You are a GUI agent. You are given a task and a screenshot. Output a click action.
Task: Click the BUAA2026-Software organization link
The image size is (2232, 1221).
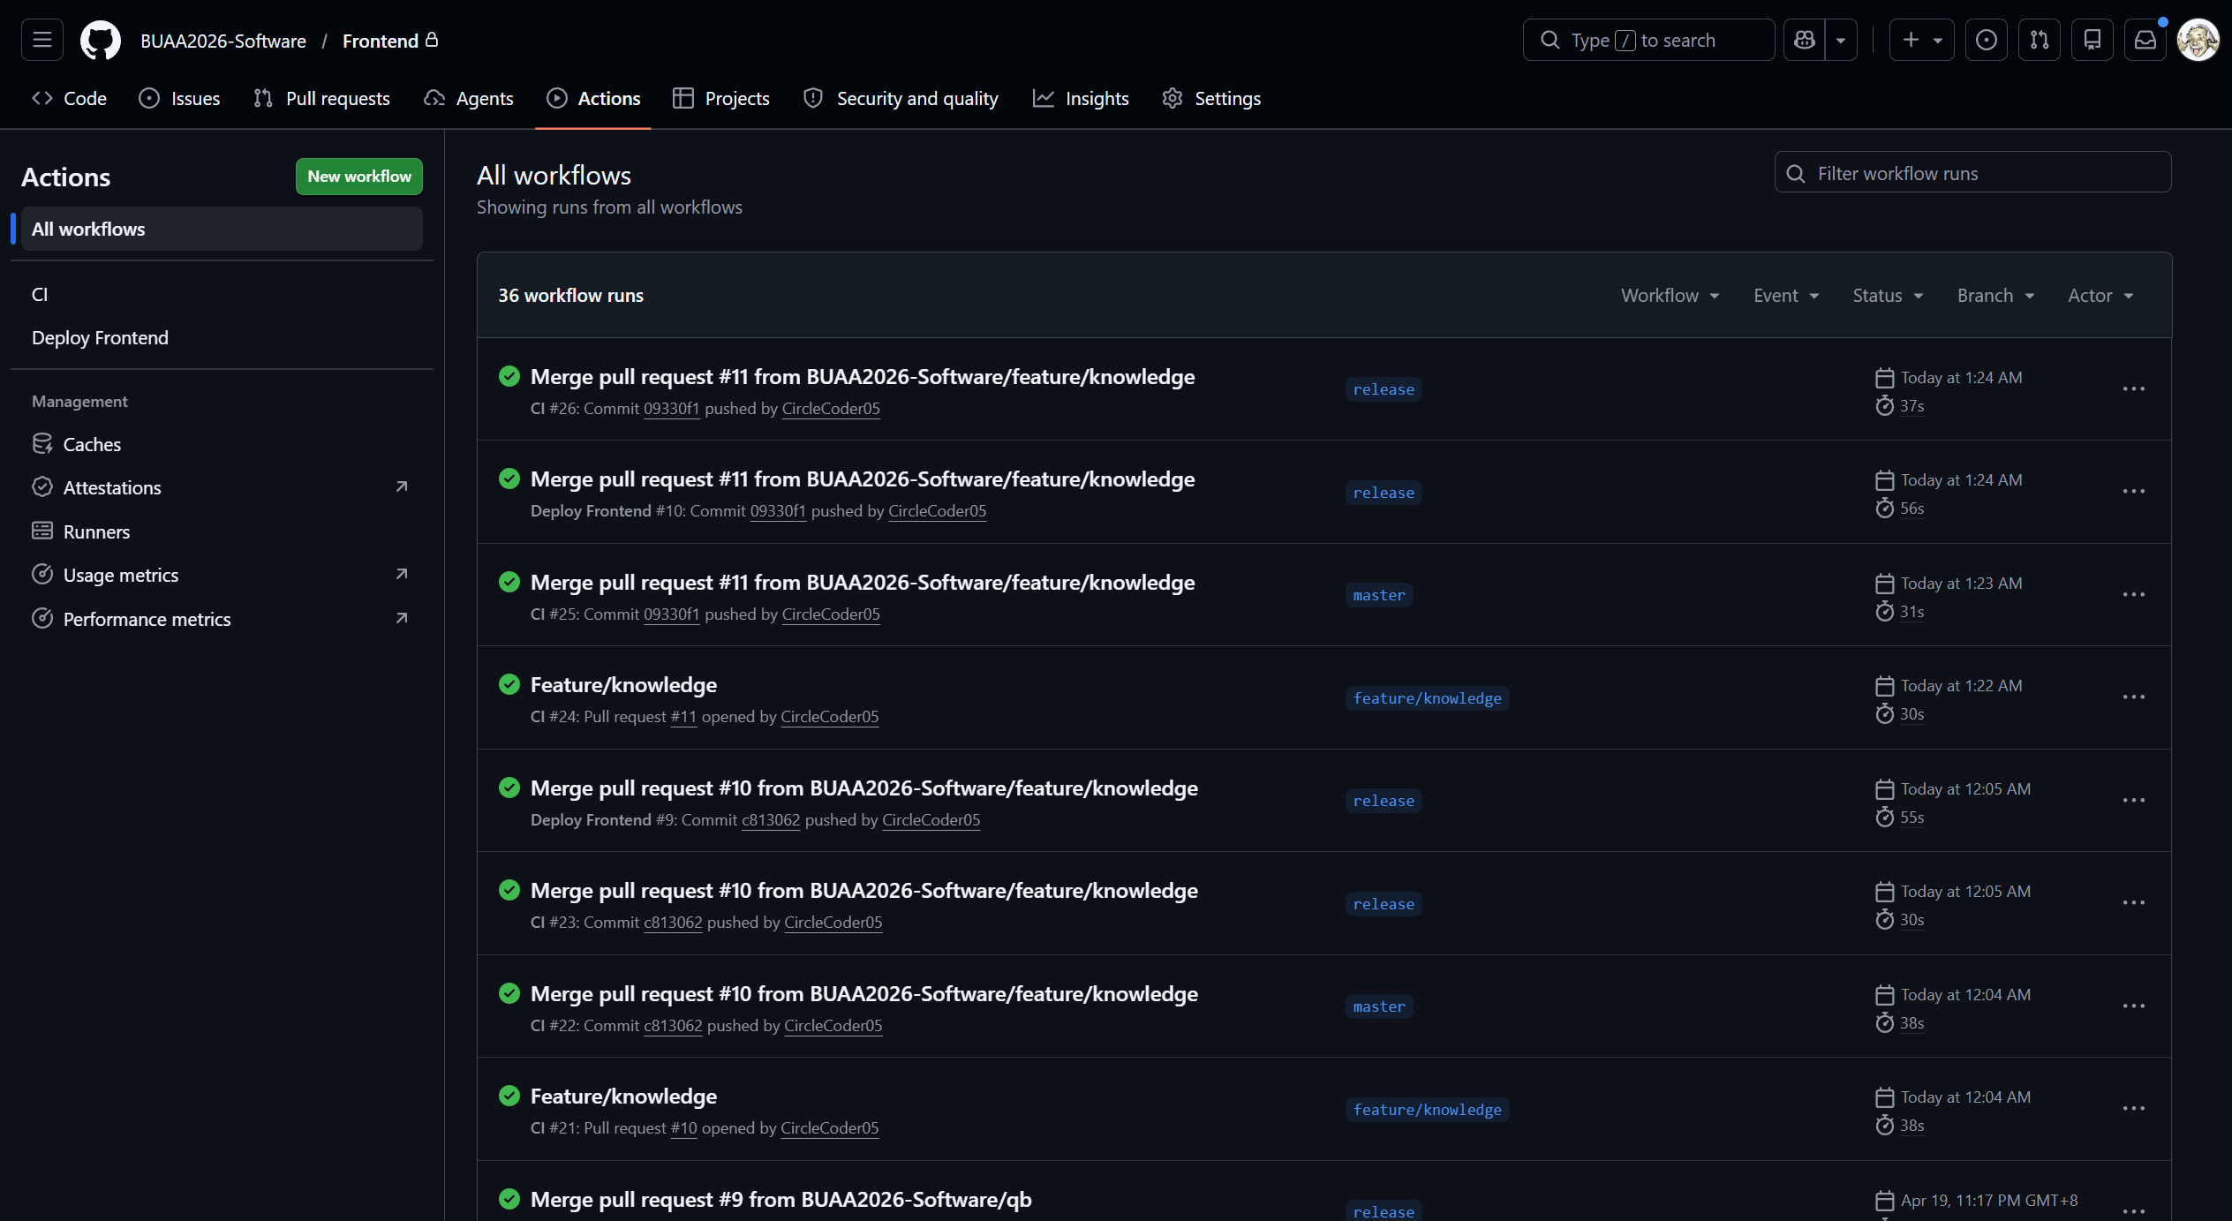(x=223, y=41)
